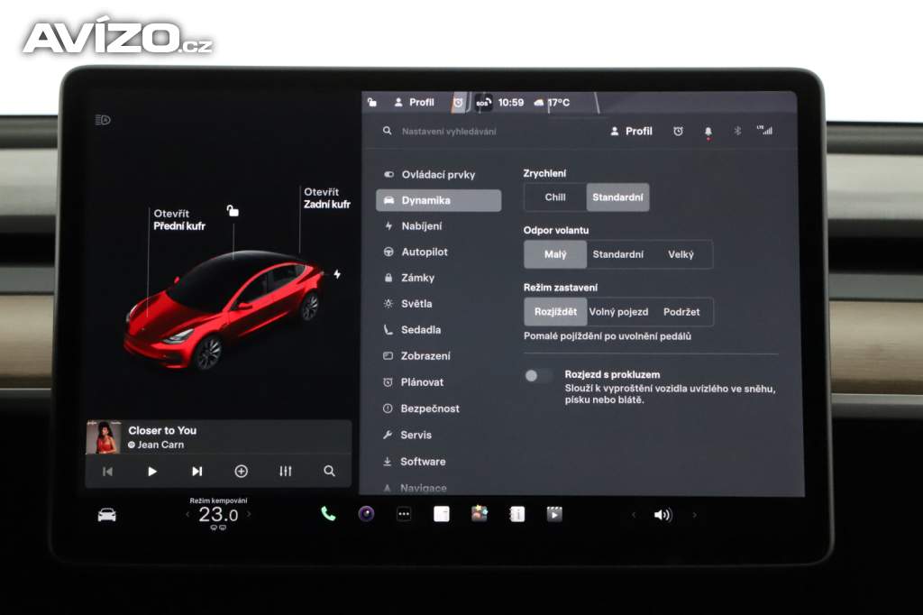Image resolution: width=923 pixels, height=615 pixels.
Task: Tap the car controls icon
Action: [107, 515]
